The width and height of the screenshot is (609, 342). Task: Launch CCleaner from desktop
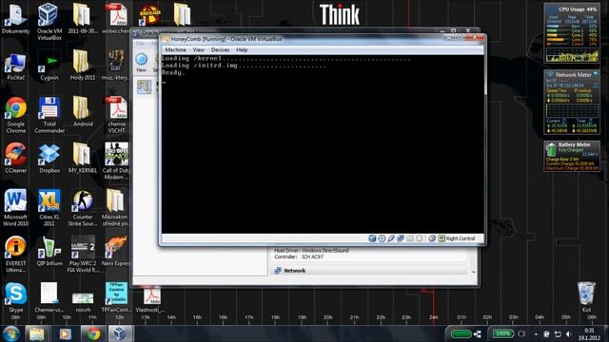(15, 159)
